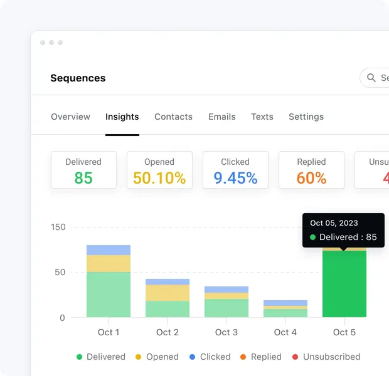Toggle the Opened legend yellow dot
The width and height of the screenshot is (389, 376).
(x=139, y=357)
